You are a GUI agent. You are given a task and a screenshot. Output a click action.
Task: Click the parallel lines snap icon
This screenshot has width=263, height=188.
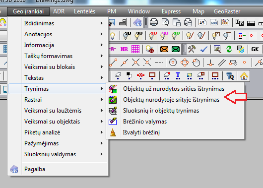tap(222, 63)
